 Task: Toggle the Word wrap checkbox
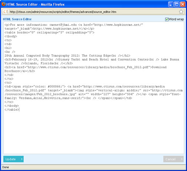pos(167,19)
